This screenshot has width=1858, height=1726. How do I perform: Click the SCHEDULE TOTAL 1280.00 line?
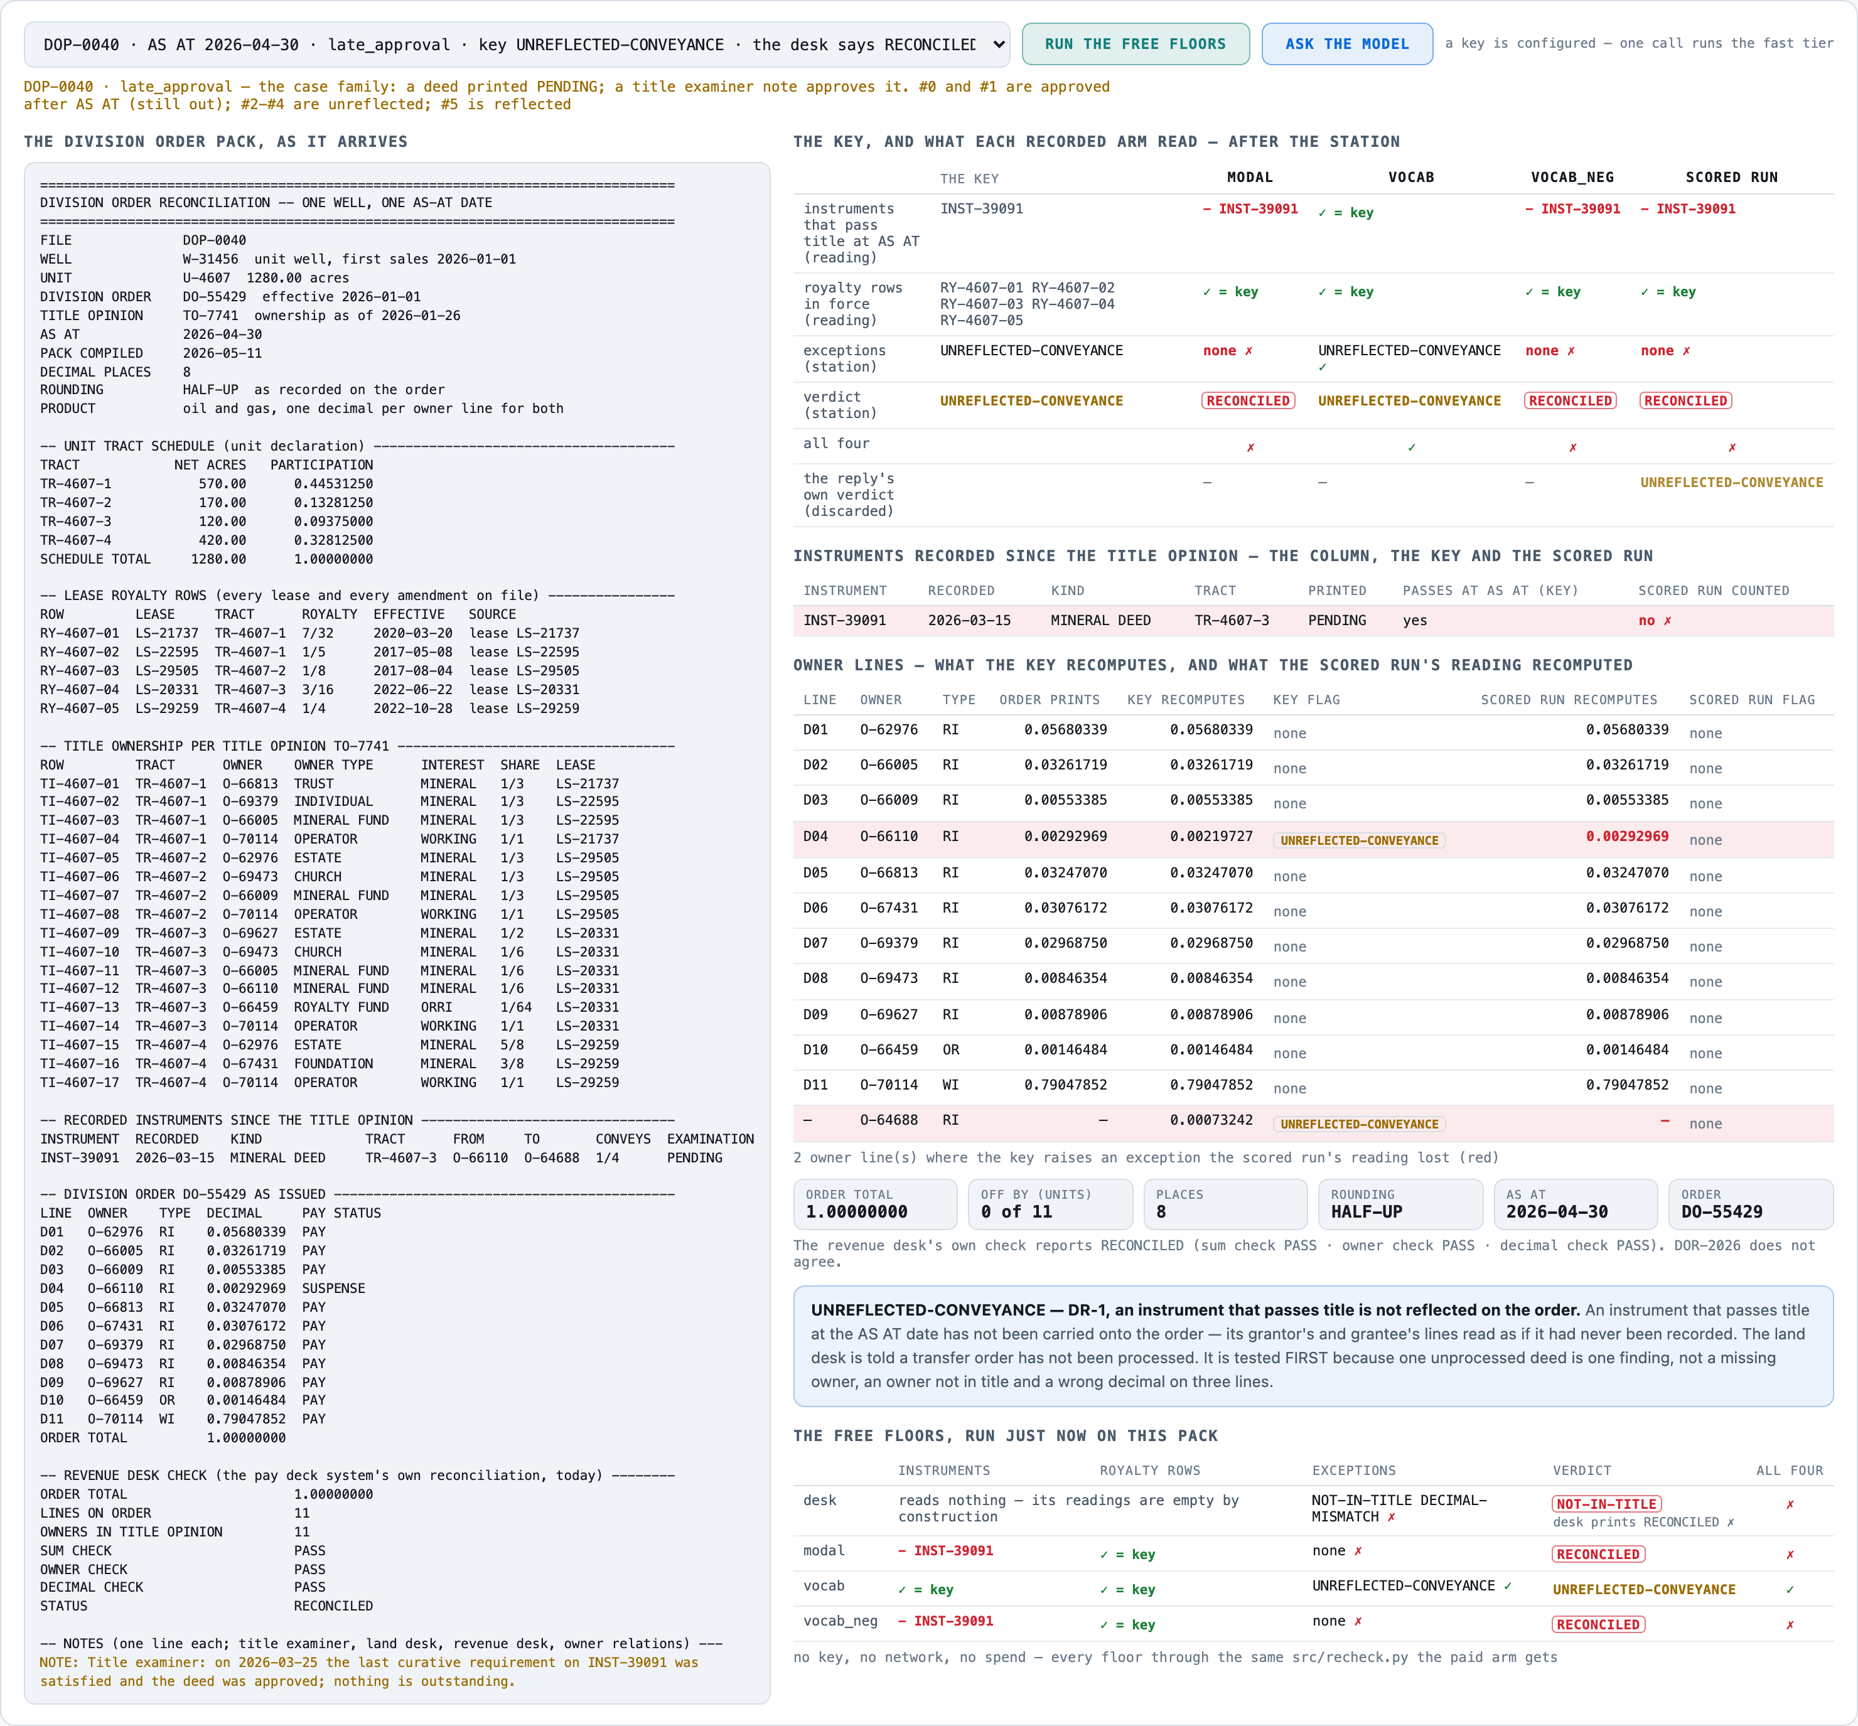click(x=207, y=559)
